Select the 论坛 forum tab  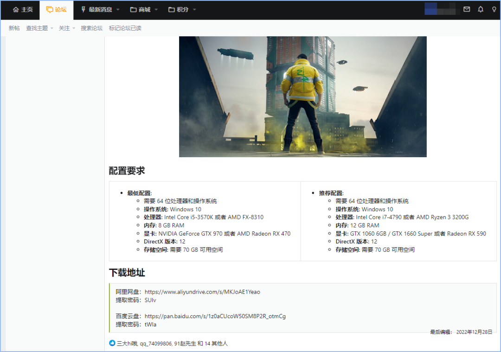56,10
